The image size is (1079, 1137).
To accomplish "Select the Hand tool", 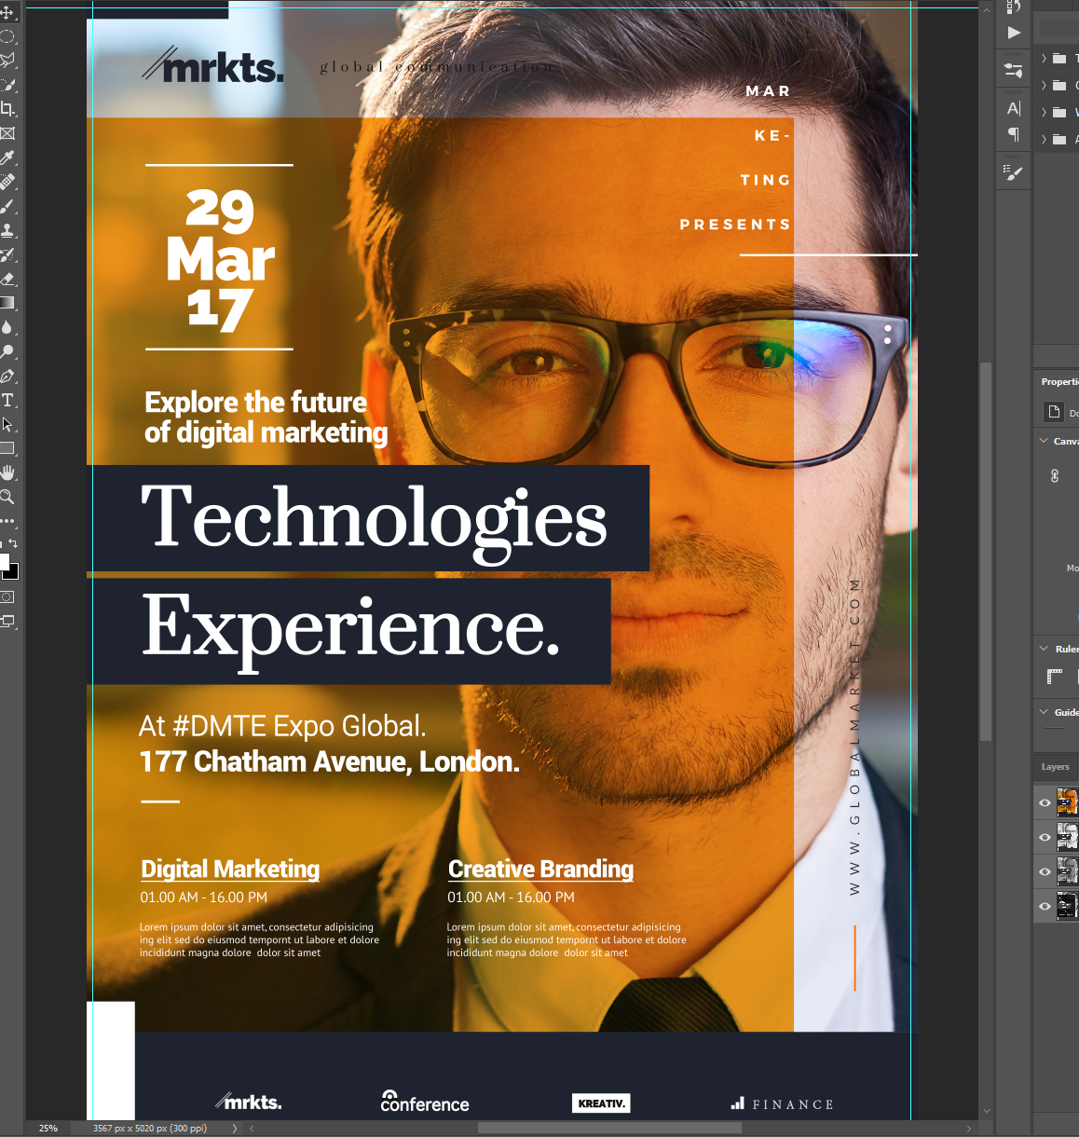I will coord(7,473).
